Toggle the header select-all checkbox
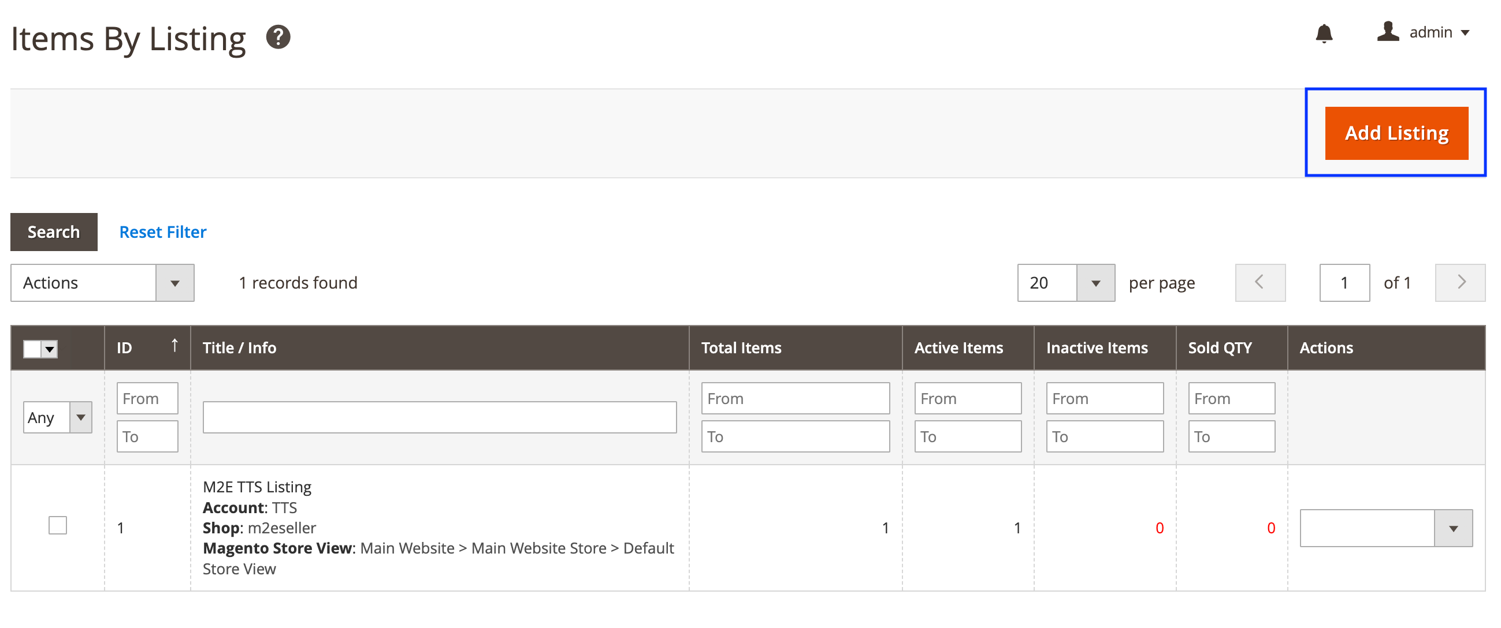The width and height of the screenshot is (1501, 628). click(x=32, y=349)
